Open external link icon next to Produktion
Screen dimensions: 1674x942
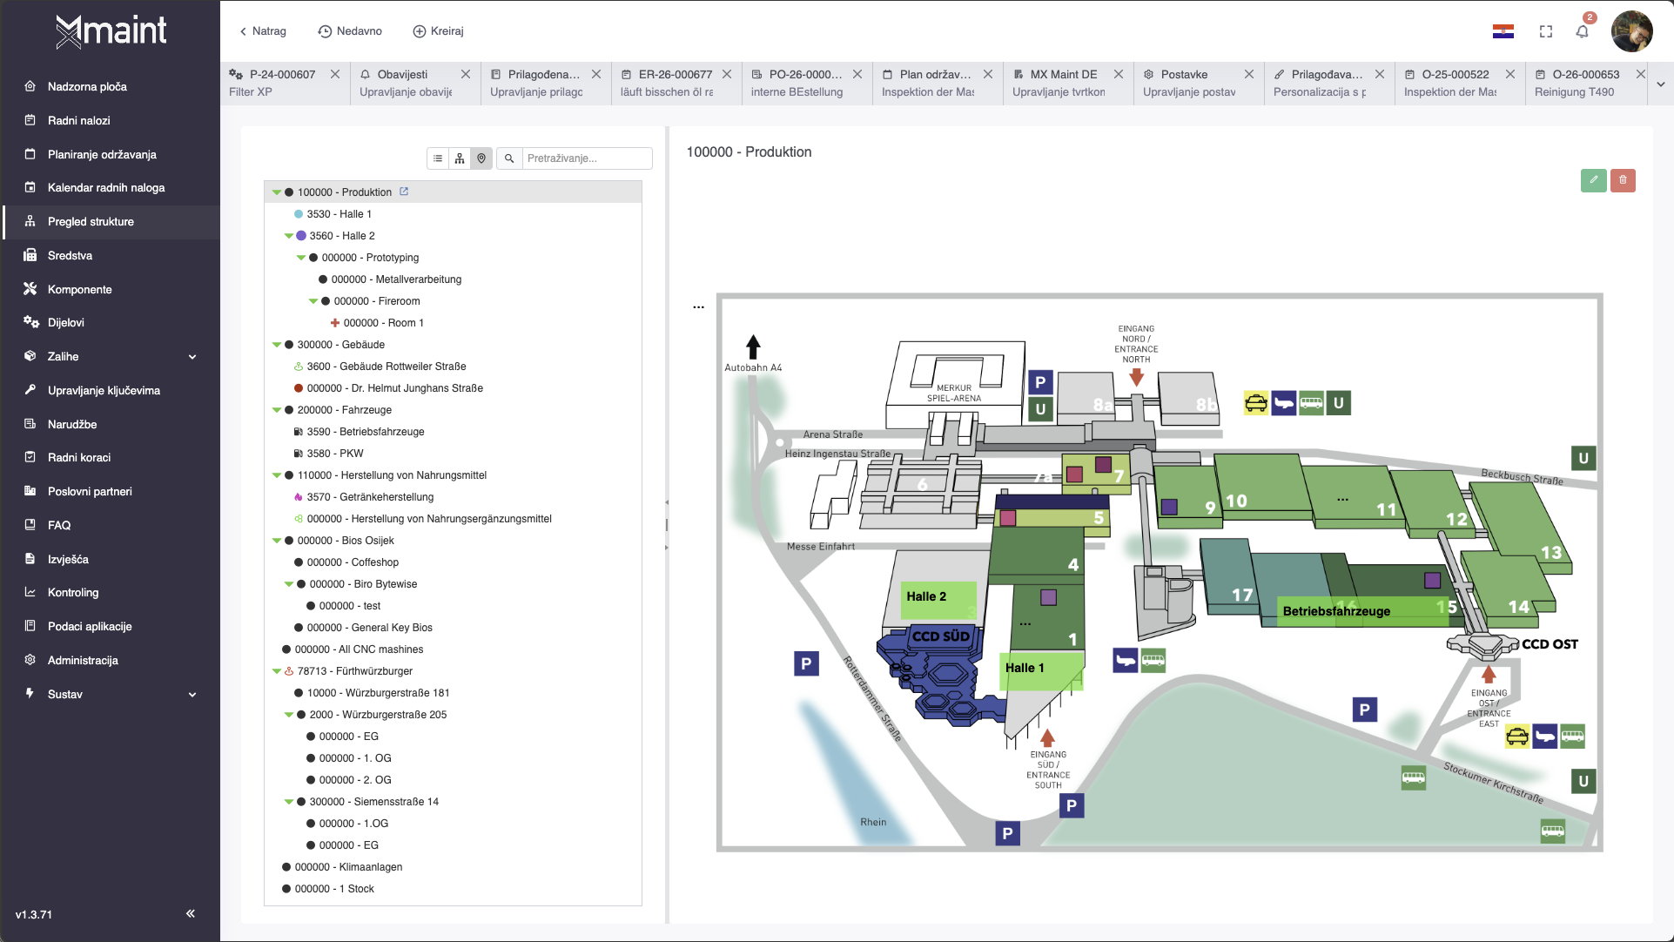click(x=404, y=192)
